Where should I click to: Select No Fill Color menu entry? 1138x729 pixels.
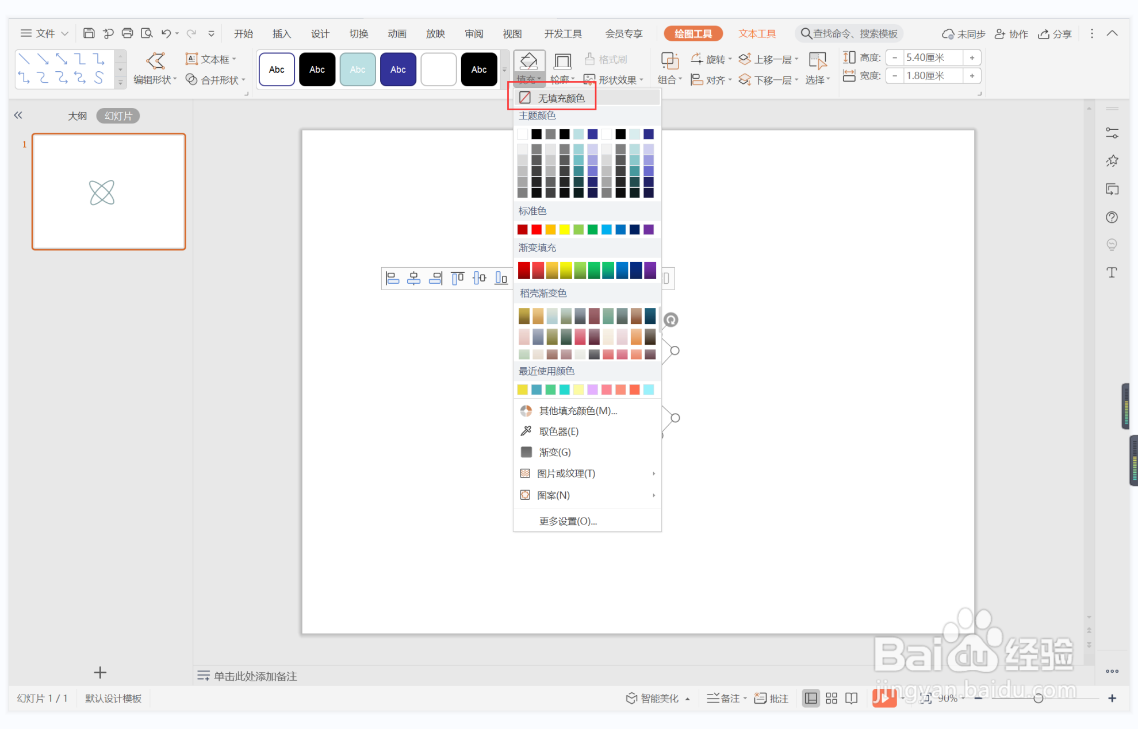coord(561,98)
